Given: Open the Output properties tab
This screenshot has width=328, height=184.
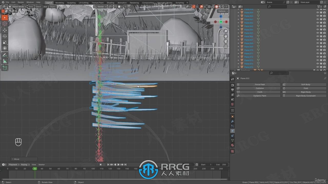Looking at the screenshot, I should [232, 90].
